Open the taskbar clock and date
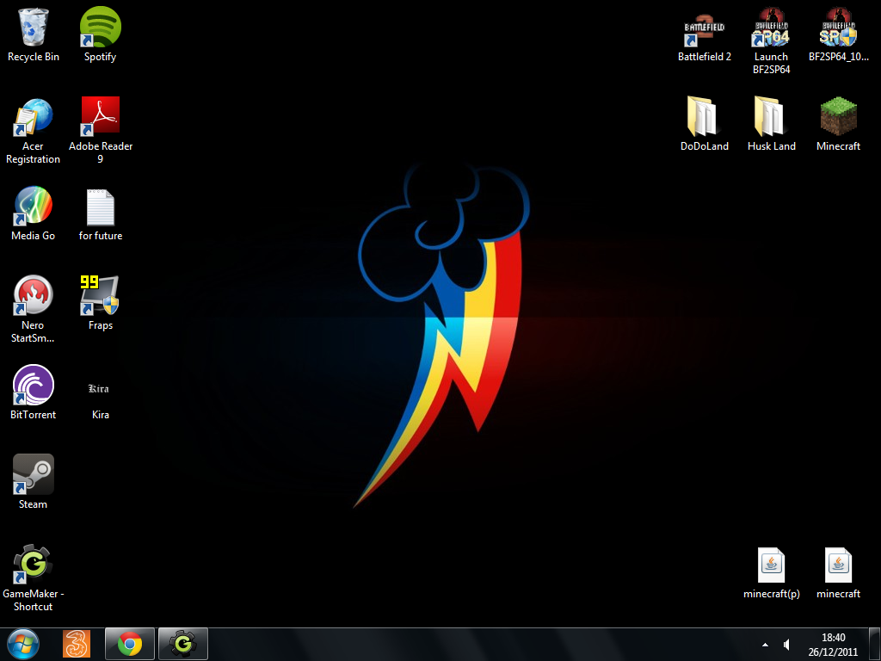 coord(833,645)
